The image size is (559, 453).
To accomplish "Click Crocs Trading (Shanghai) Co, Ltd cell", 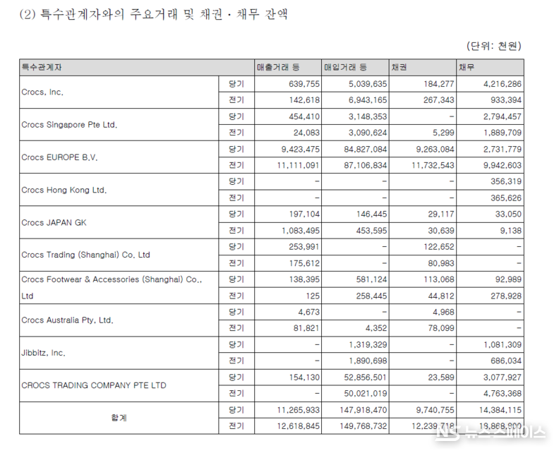I will pyautogui.click(x=85, y=255).
